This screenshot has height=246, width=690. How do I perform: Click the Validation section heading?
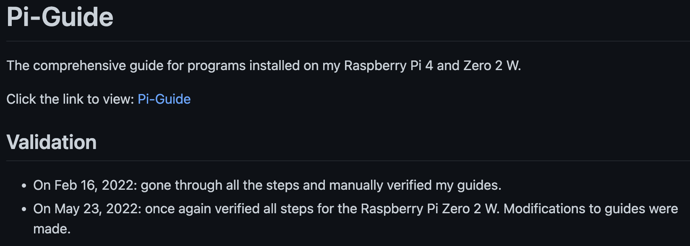pyautogui.click(x=52, y=142)
